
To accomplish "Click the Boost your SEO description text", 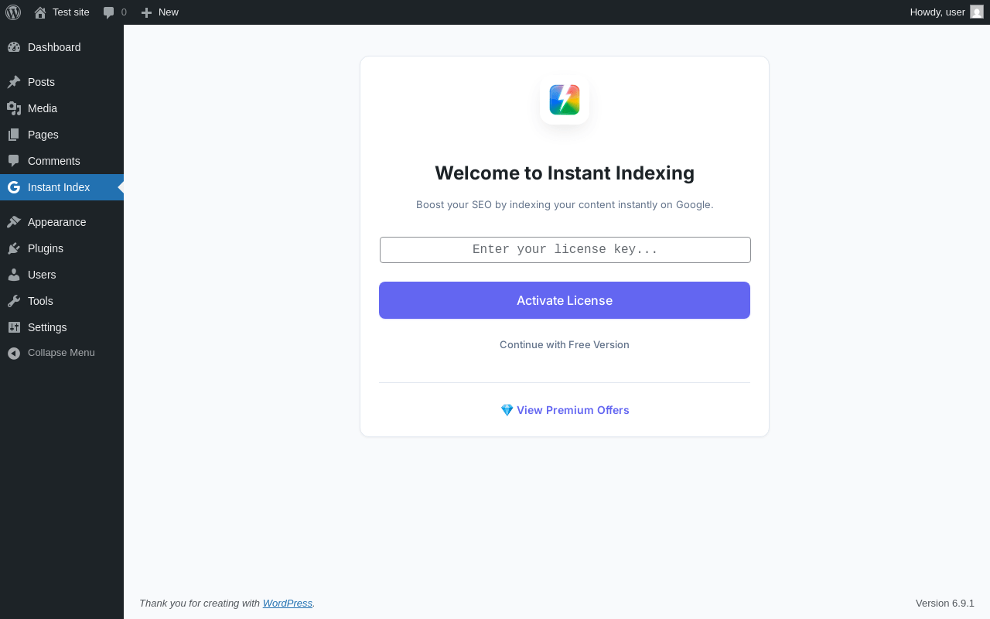I will (565, 205).
